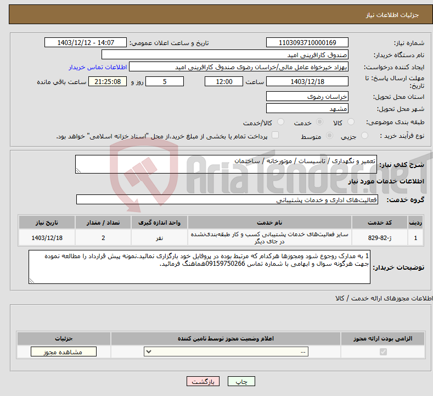This screenshot has width=433, height=396.
Task: Click the جزئیات اطلاعات نیاز page title
Action: coord(392,15)
